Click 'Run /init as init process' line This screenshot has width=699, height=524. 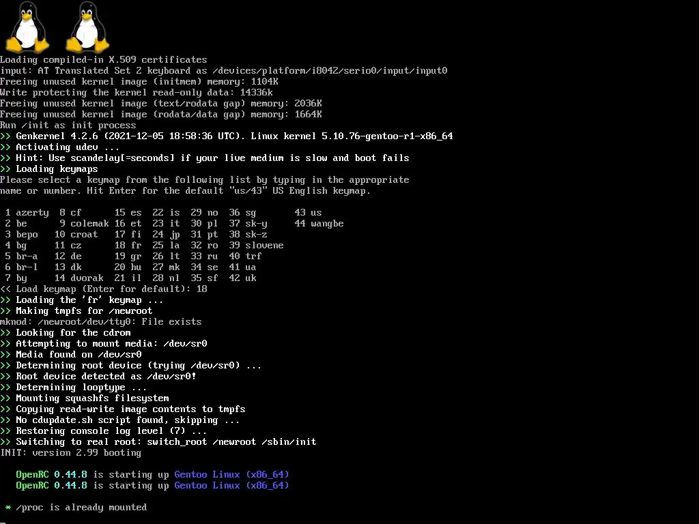[x=68, y=126]
